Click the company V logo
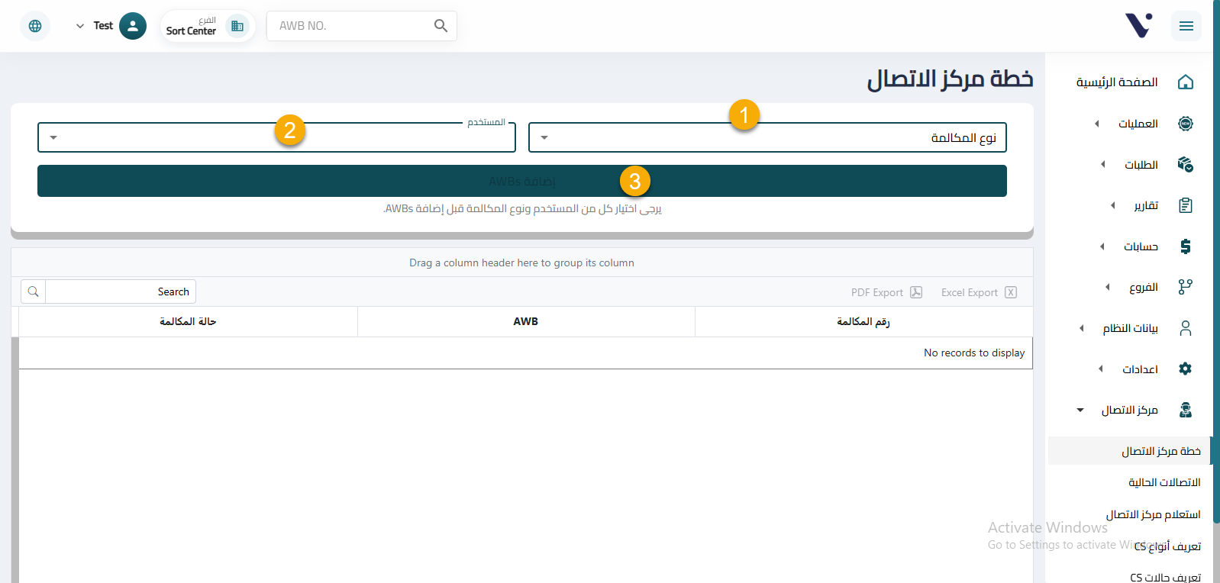 point(1138,25)
